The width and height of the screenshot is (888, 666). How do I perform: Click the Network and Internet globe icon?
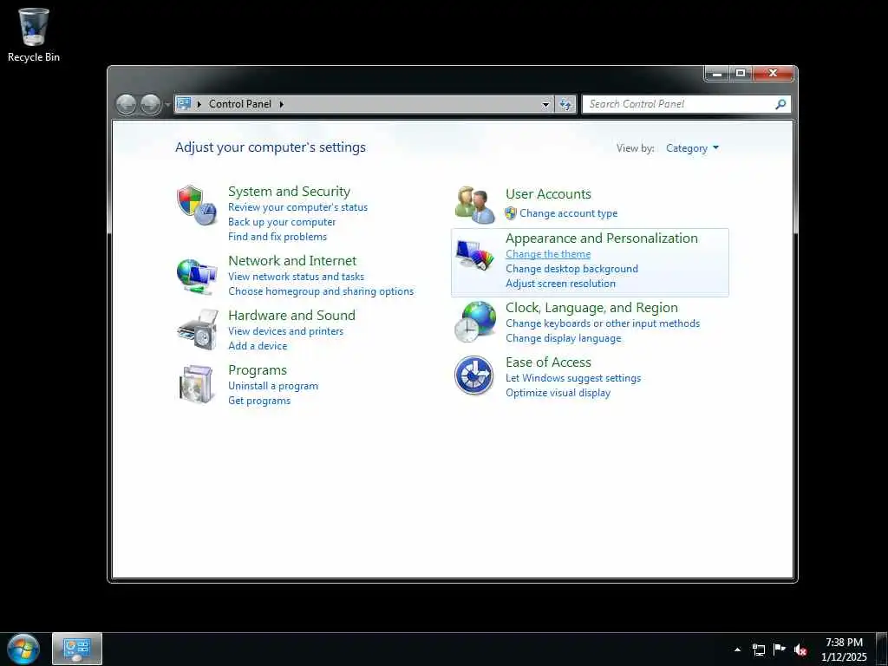[x=197, y=276]
